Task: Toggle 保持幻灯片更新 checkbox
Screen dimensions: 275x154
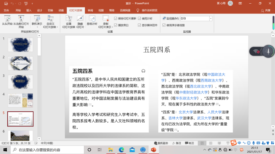Action: 116,18
